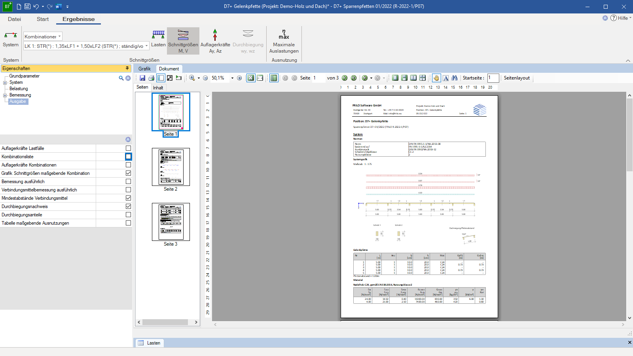The height and width of the screenshot is (356, 633).
Task: Click the Startseite input field
Action: click(x=493, y=78)
